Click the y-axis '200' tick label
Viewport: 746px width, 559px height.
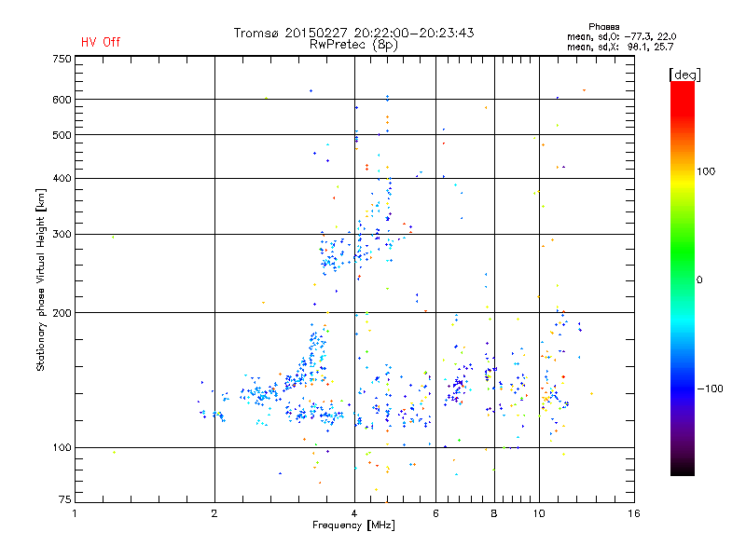62,313
